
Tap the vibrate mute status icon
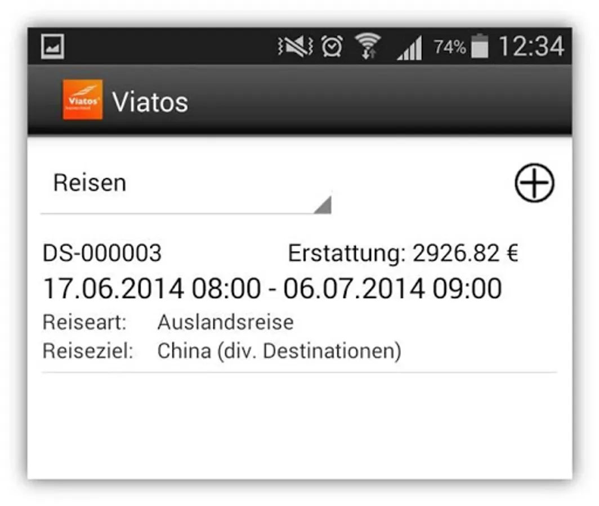point(296,47)
